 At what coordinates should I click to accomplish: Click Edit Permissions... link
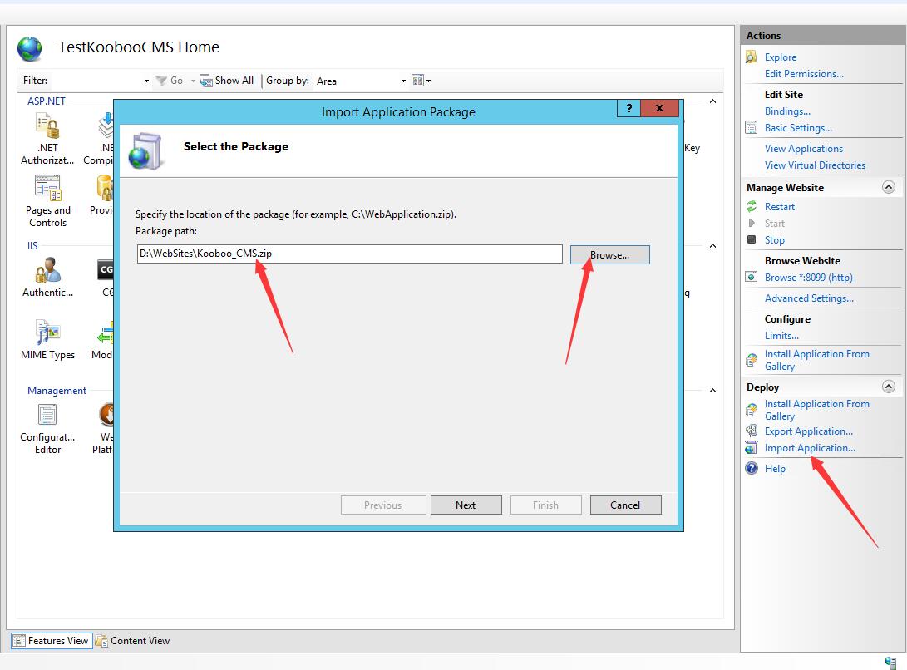pos(804,73)
